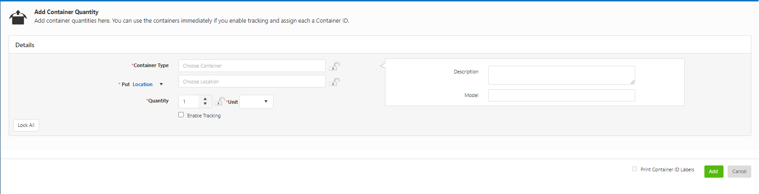Screen dimensions: 759x194
Task: Select the Details section header
Action: coord(25,45)
